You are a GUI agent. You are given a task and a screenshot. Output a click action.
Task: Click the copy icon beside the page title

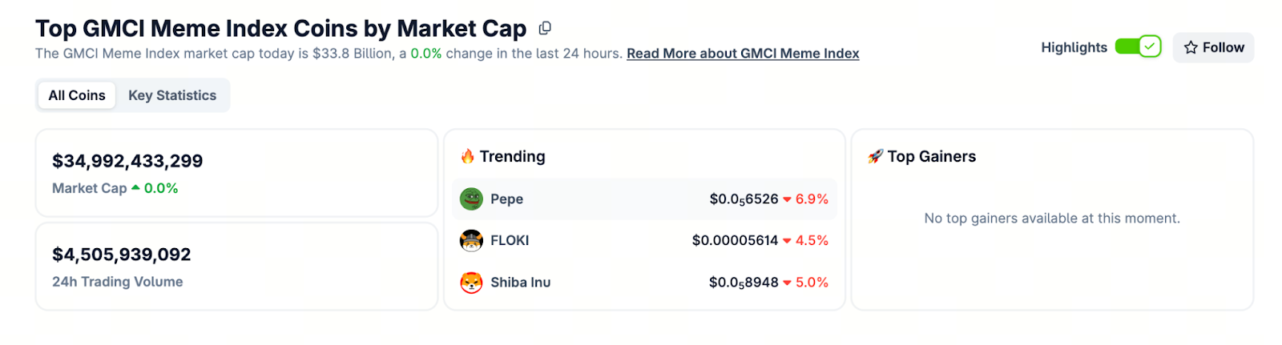tap(545, 28)
